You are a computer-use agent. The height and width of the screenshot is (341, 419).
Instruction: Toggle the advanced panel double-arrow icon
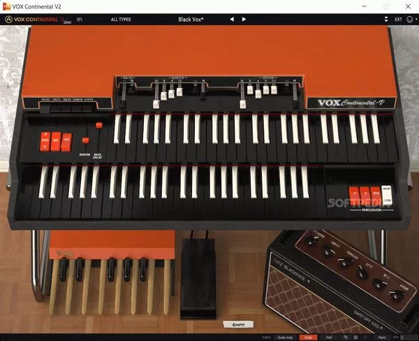386,20
